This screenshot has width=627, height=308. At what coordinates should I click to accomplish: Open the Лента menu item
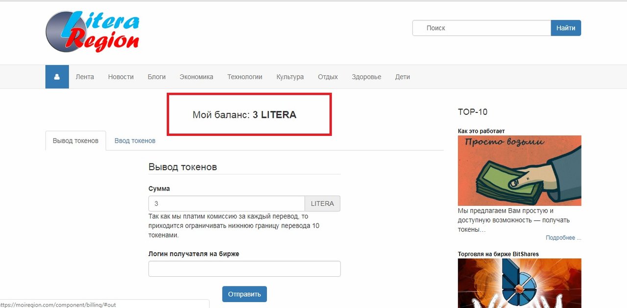[85, 77]
